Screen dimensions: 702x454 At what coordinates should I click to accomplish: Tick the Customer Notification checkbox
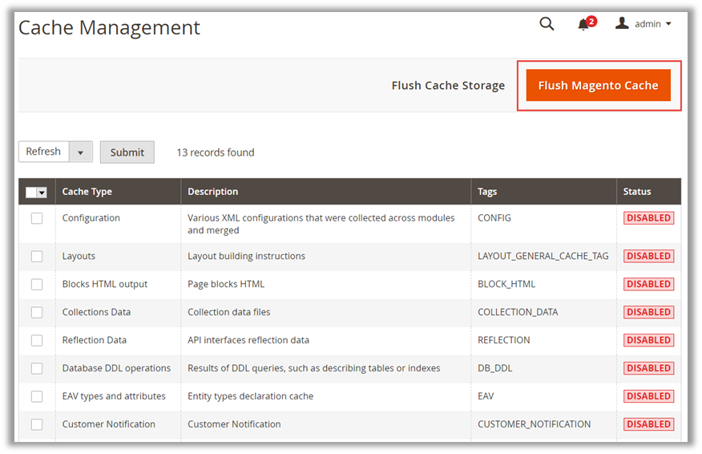pos(37,424)
